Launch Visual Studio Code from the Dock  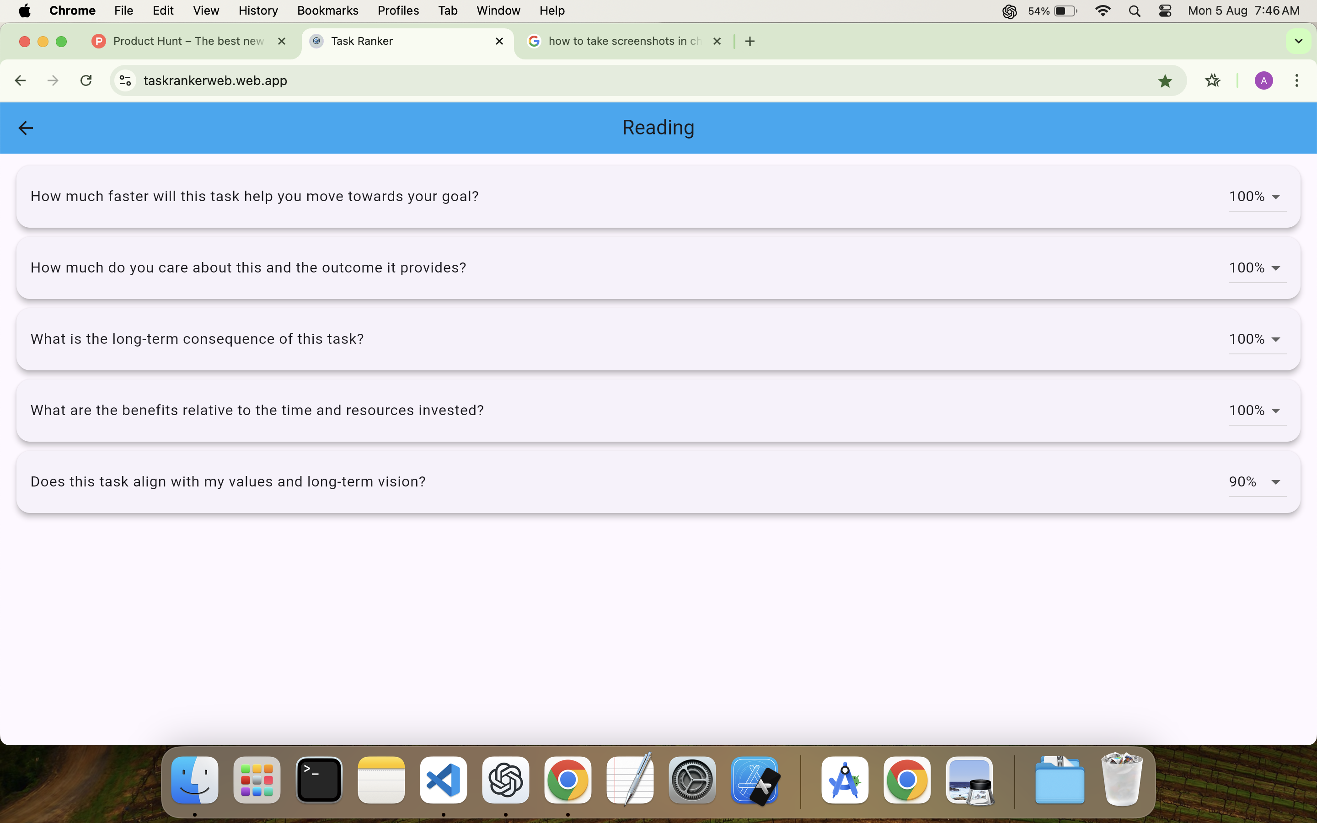[443, 780]
